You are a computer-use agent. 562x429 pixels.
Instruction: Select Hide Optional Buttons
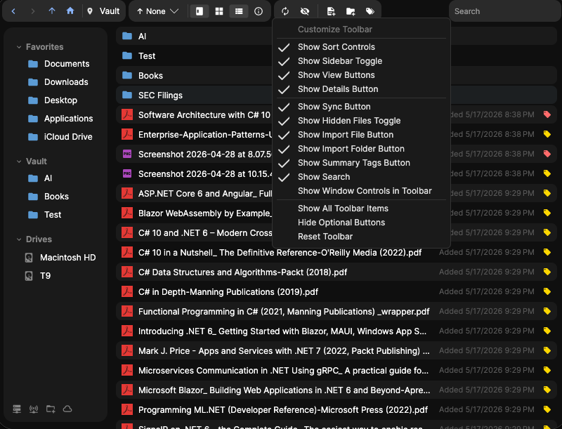[361, 223]
